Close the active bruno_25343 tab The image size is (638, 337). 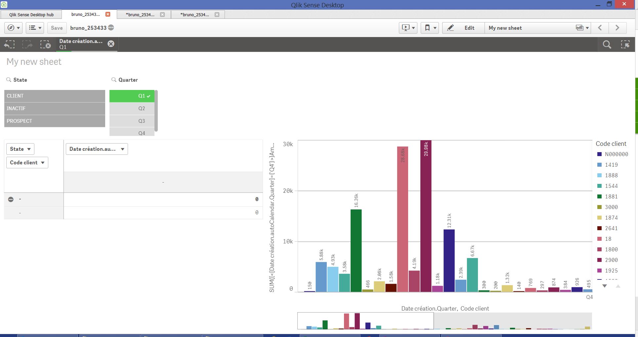[x=108, y=14]
